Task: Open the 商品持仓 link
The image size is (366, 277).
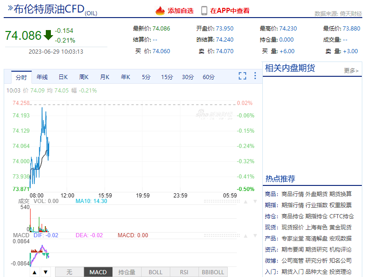Action: click(x=292, y=216)
